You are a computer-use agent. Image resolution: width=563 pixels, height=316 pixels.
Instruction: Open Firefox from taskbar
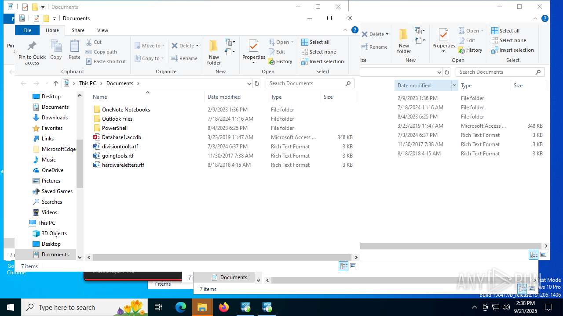pyautogui.click(x=224, y=307)
